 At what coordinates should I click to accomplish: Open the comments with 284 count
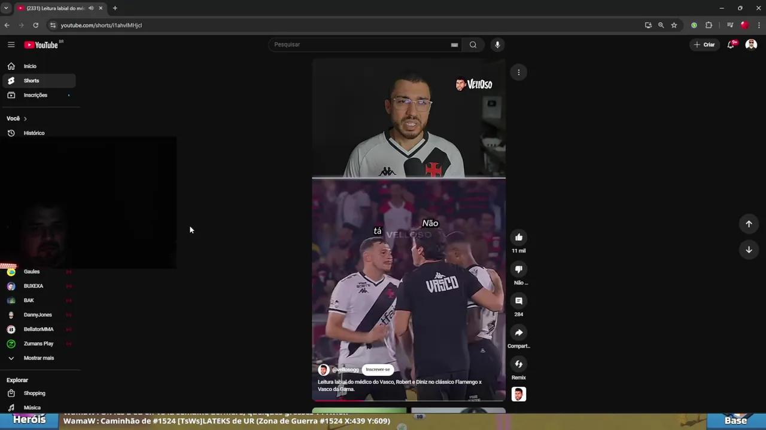(x=519, y=301)
